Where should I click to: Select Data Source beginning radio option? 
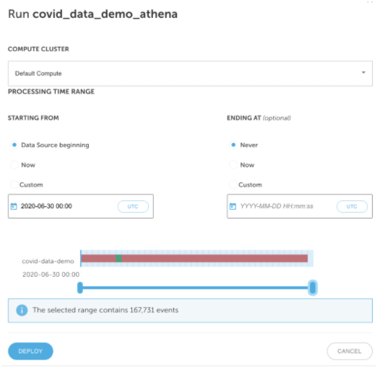pyautogui.click(x=14, y=145)
